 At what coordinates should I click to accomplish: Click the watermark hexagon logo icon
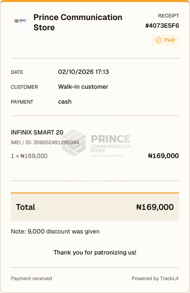click(74, 142)
